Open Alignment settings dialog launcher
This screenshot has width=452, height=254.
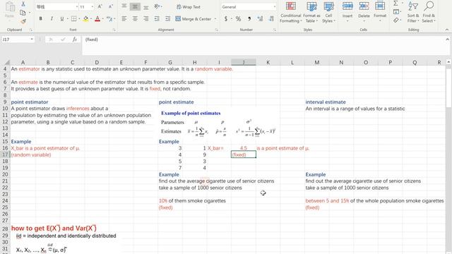pos(217,30)
